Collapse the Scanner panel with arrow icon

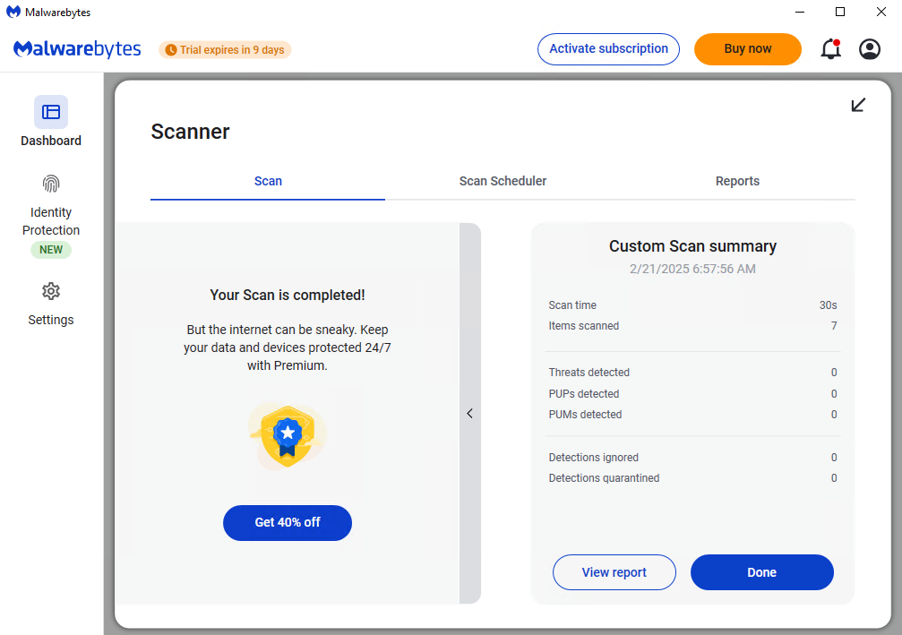coord(858,105)
